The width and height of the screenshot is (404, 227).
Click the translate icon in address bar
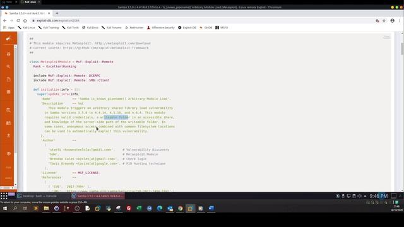click(x=377, y=21)
